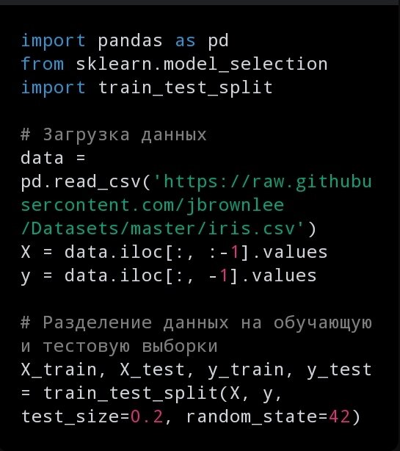The height and width of the screenshot is (451, 400).
Task: Click the 'from' keyword
Action: click(43, 64)
